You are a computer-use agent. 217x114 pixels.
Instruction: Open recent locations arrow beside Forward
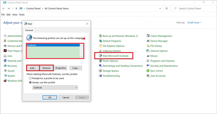[x=12, y=8]
